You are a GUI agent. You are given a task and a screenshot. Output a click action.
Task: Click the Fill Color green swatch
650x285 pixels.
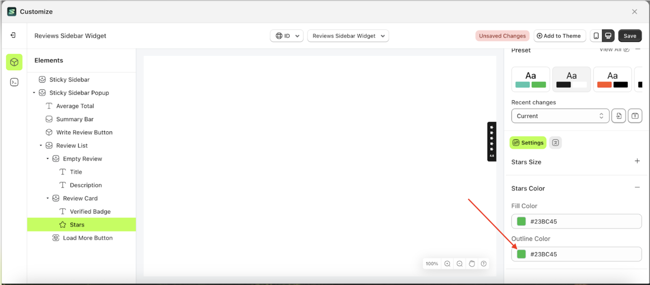click(521, 221)
